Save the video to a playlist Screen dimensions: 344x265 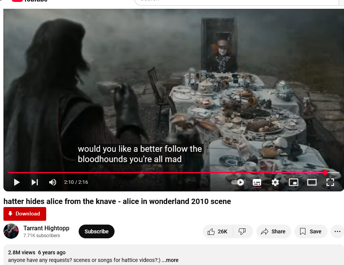(311, 231)
